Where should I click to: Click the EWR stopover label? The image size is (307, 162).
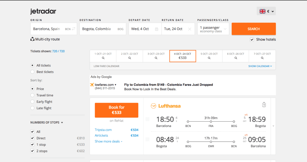click(x=211, y=146)
